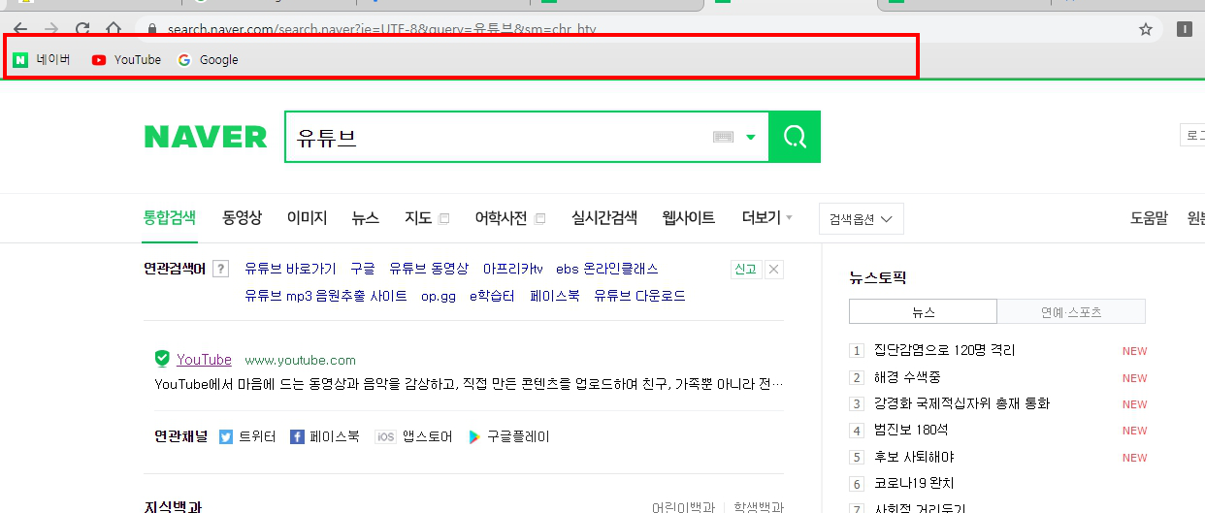Open the 구글플레이 related channel

[x=508, y=436]
